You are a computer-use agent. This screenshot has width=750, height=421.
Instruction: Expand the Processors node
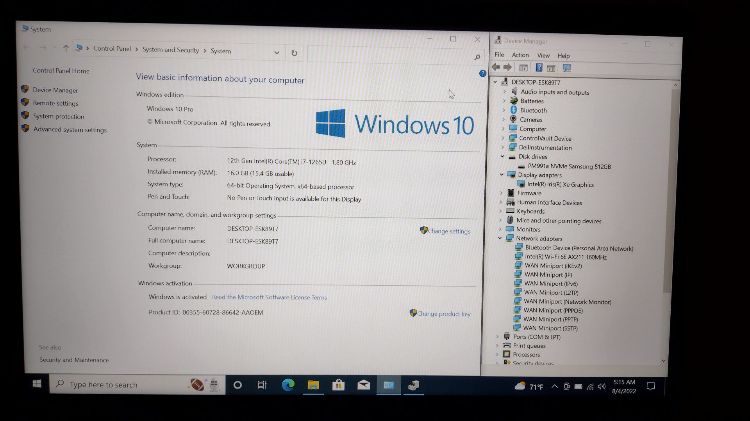497,354
